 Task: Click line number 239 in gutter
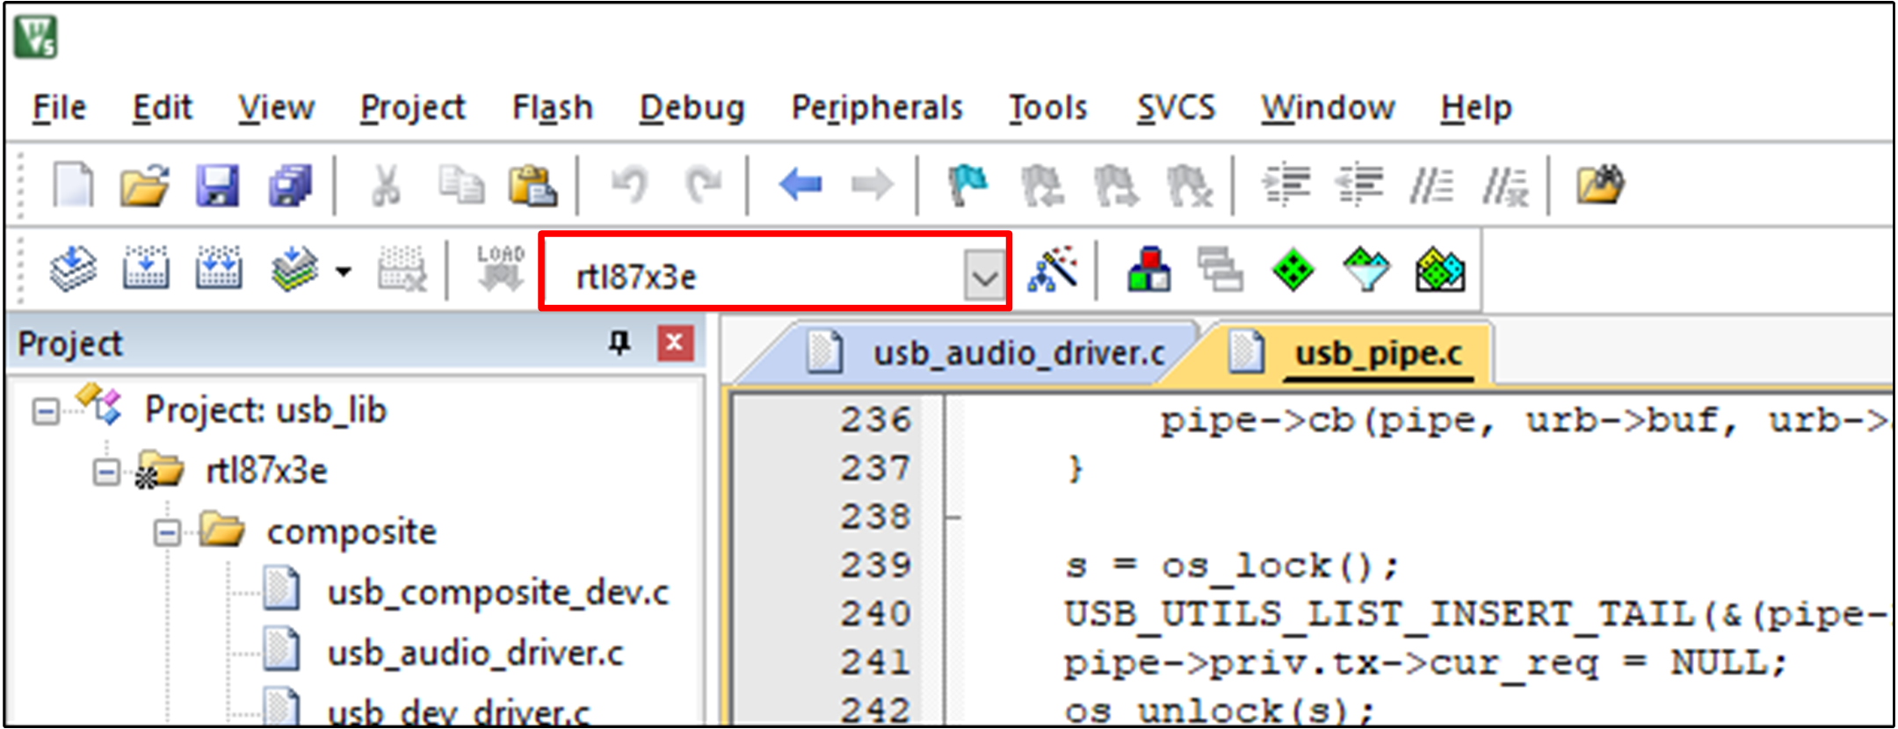[875, 565]
